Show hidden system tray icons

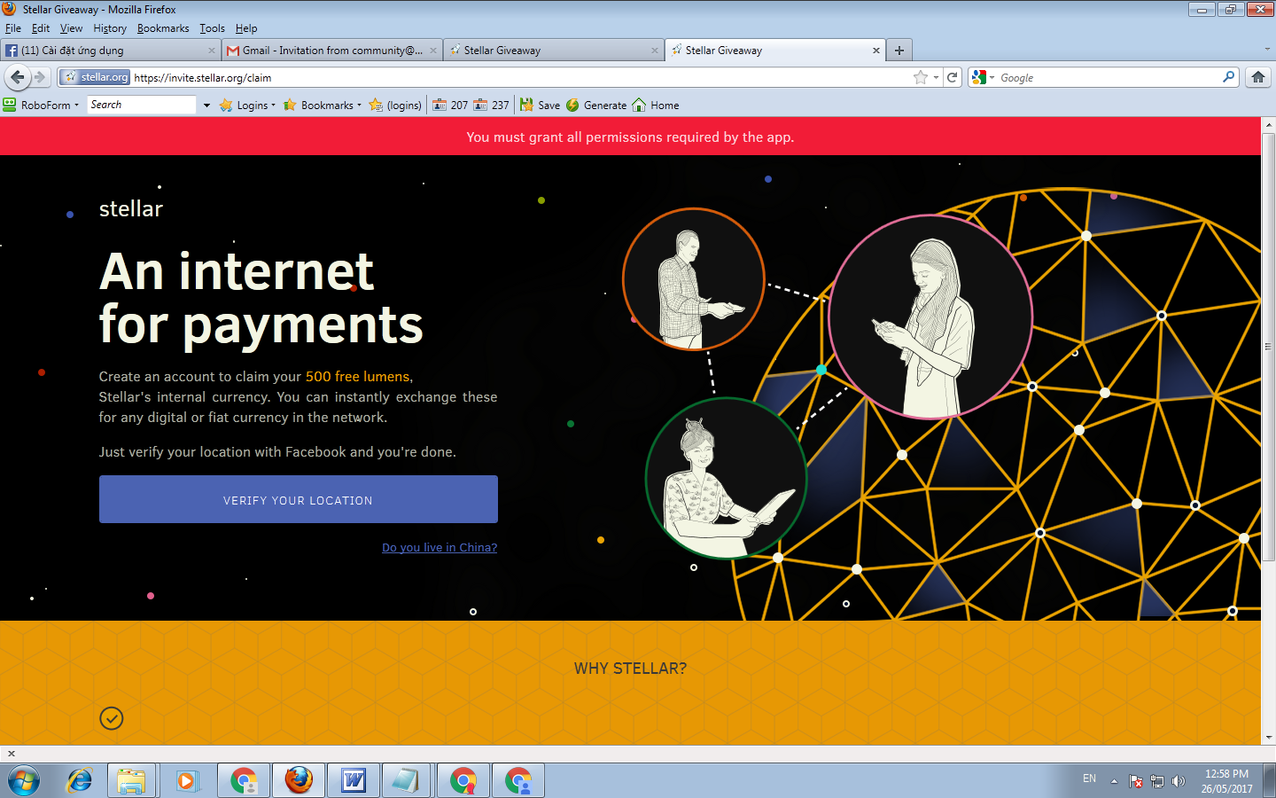click(1114, 781)
